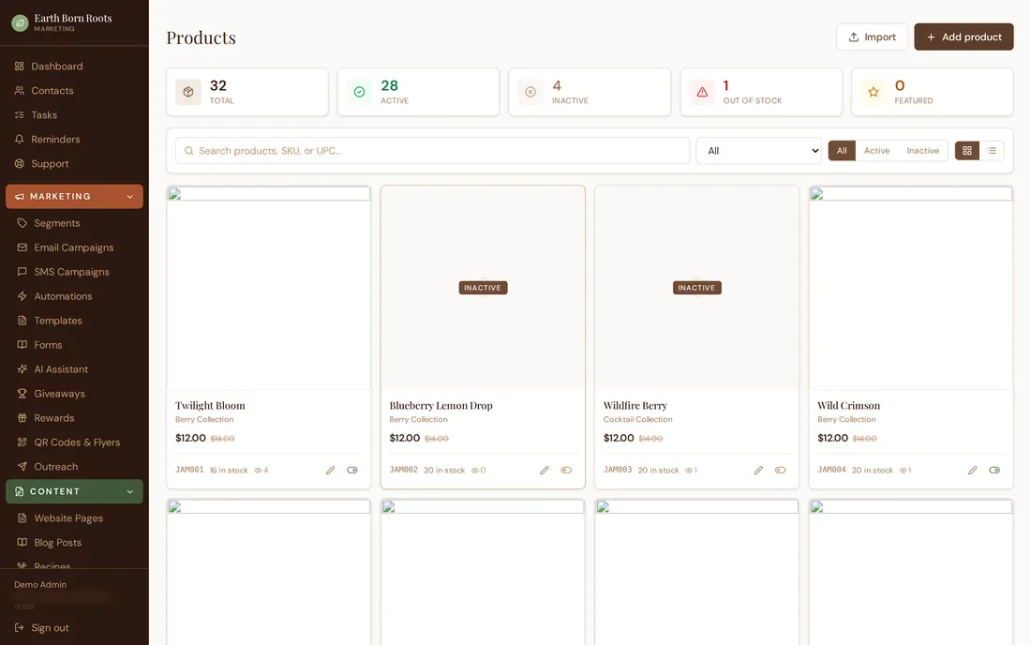Click the Featured star stat card
This screenshot has width=1031, height=645.
[933, 92]
